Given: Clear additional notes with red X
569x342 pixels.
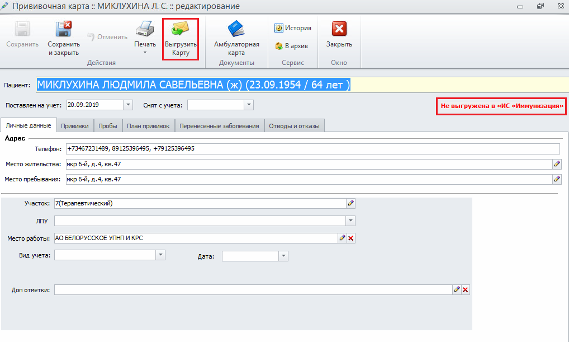Looking at the screenshot, I should [x=466, y=289].
